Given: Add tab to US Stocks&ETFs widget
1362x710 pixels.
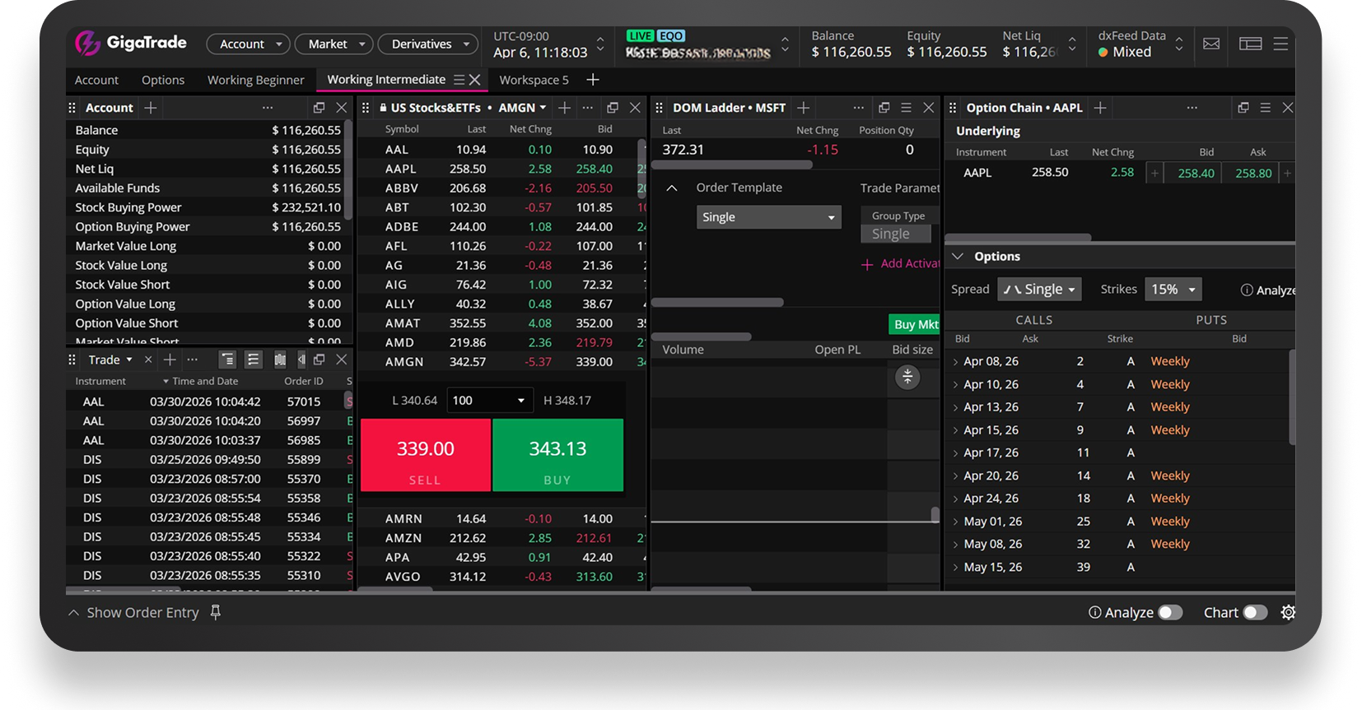Looking at the screenshot, I should [564, 108].
